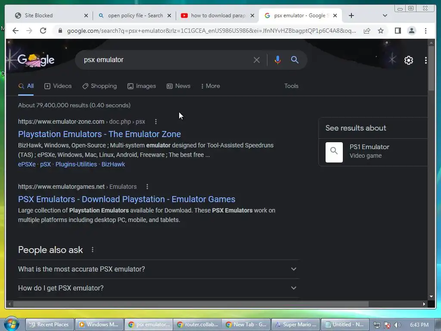
Task: Close the open policy file tab
Action: click(169, 16)
